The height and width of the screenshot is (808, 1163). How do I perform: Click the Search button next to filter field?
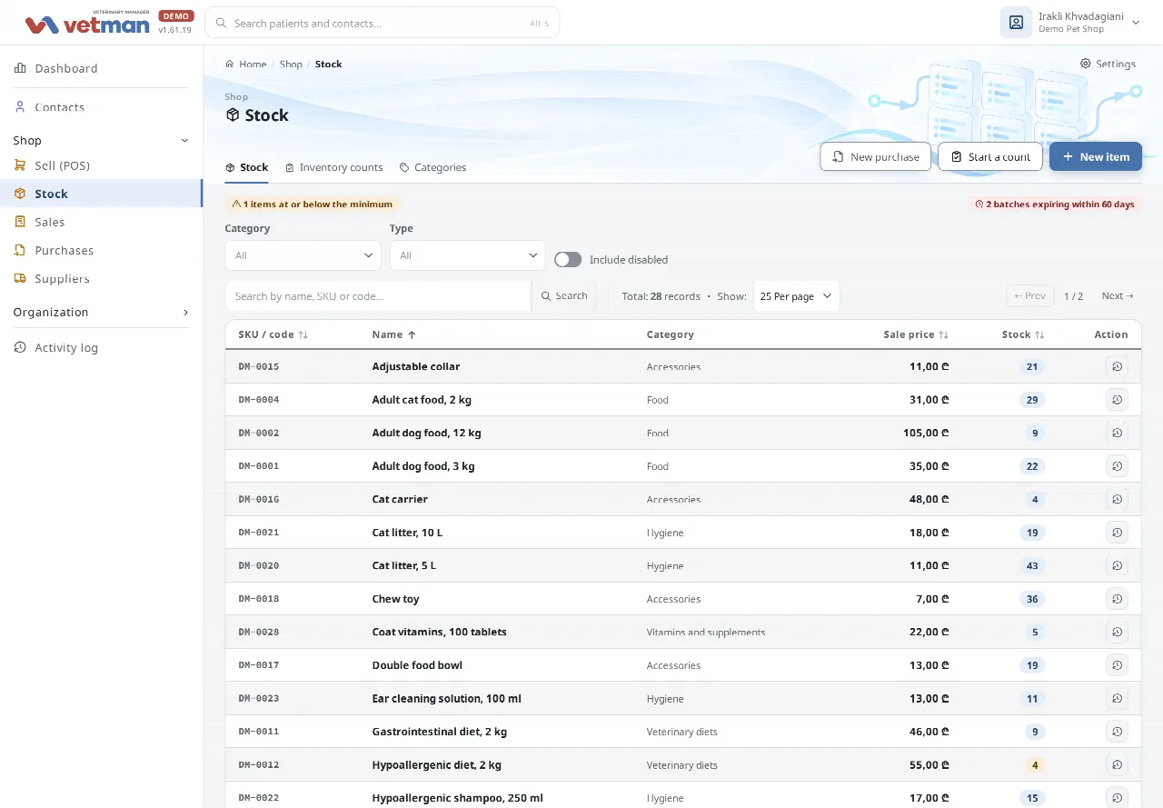tap(563, 295)
